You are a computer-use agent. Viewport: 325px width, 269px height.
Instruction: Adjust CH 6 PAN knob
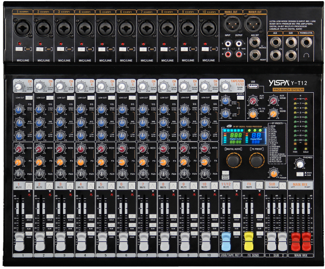pyautogui.click(x=122, y=174)
